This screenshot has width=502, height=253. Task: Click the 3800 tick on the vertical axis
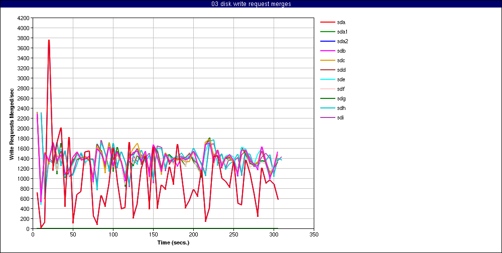click(x=24, y=38)
